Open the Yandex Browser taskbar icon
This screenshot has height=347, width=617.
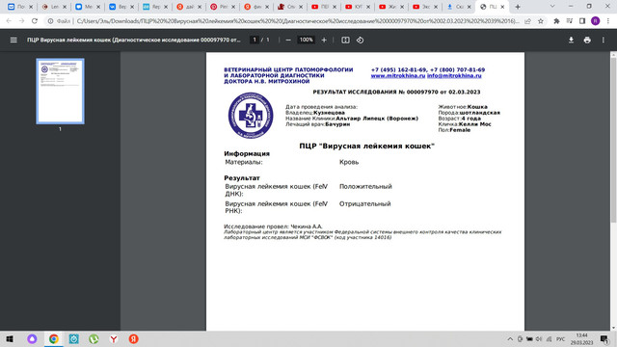tap(114, 338)
